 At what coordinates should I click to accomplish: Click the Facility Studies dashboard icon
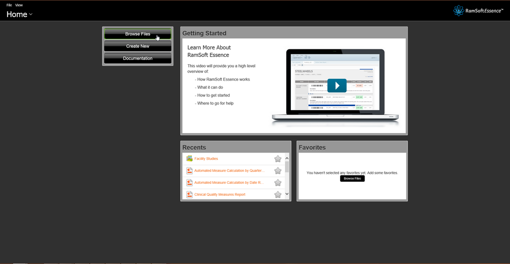[x=189, y=159]
